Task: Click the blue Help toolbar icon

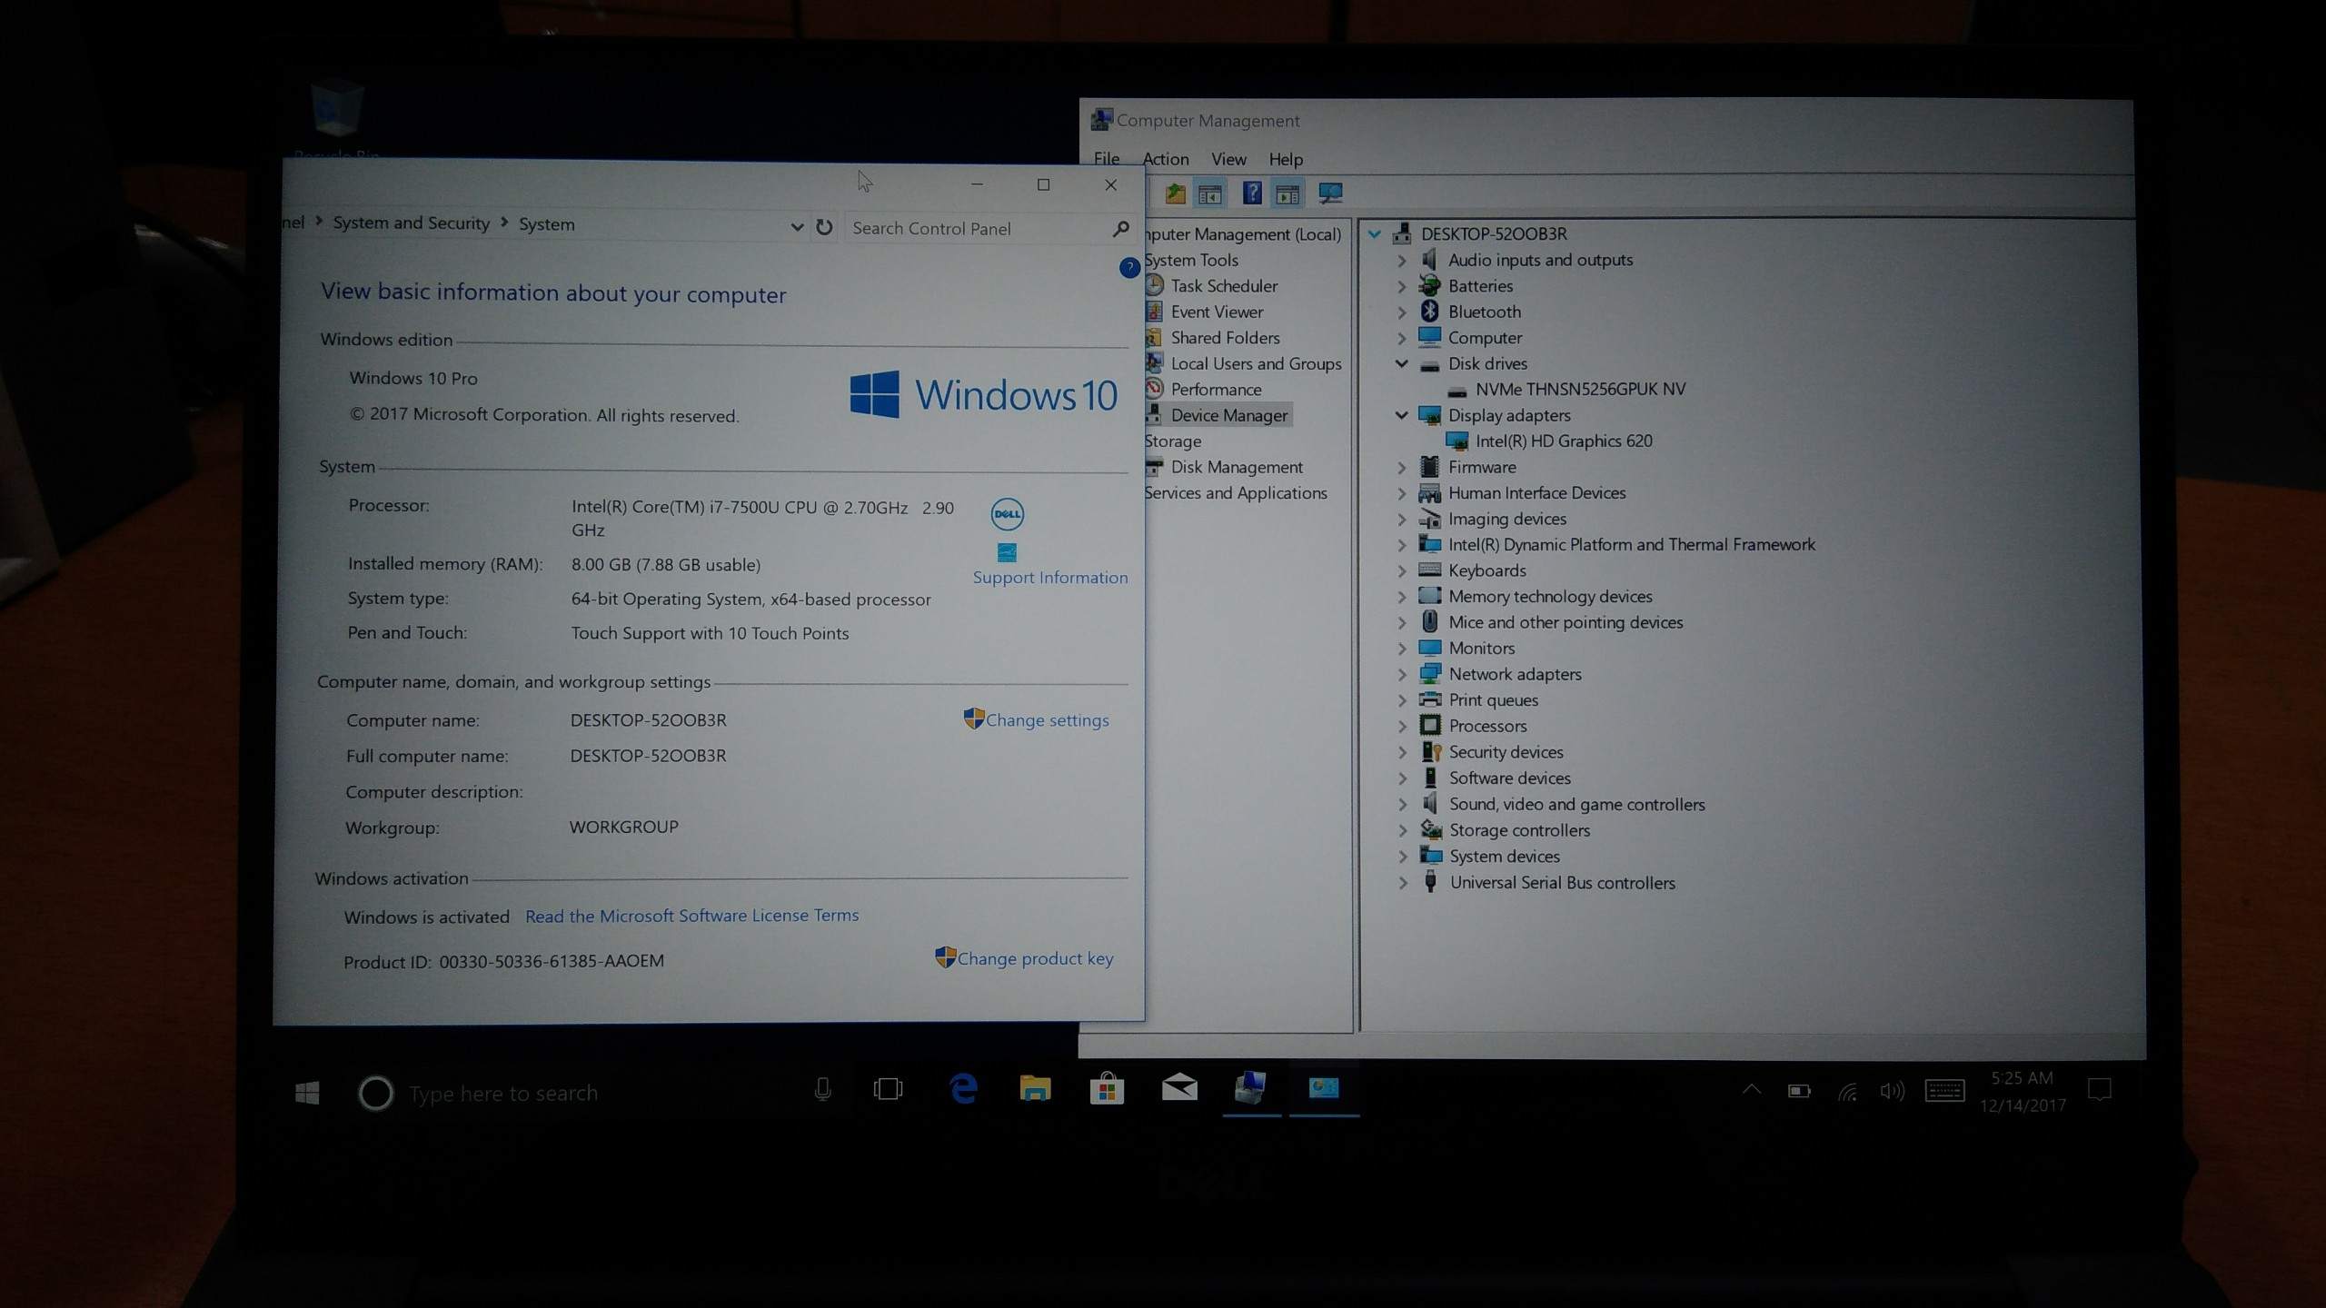Action: 1251,193
